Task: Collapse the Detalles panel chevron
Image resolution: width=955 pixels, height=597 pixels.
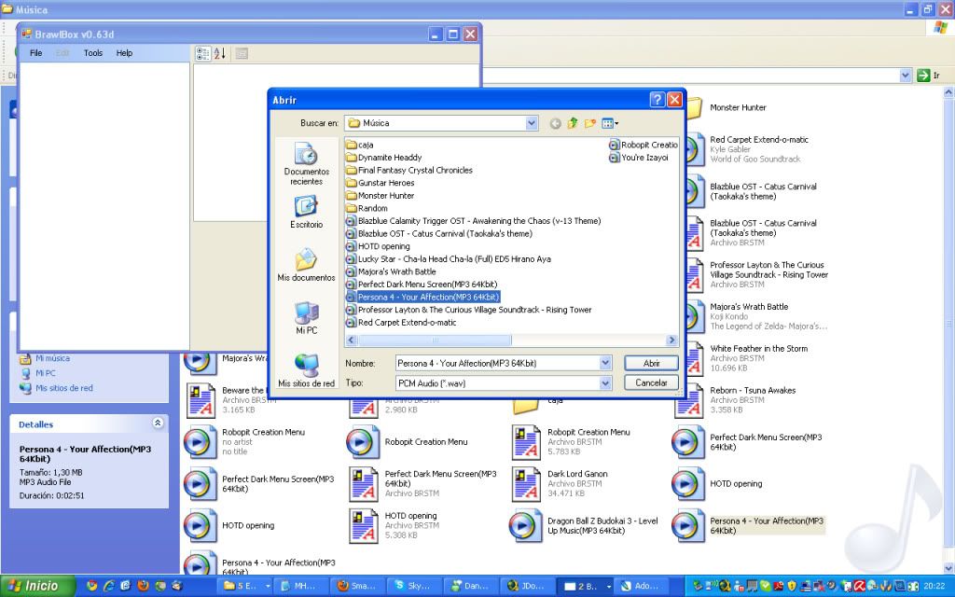Action: coord(158,423)
